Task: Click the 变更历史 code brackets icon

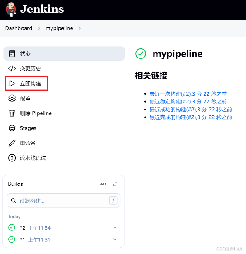Action: pyautogui.click(x=12, y=69)
